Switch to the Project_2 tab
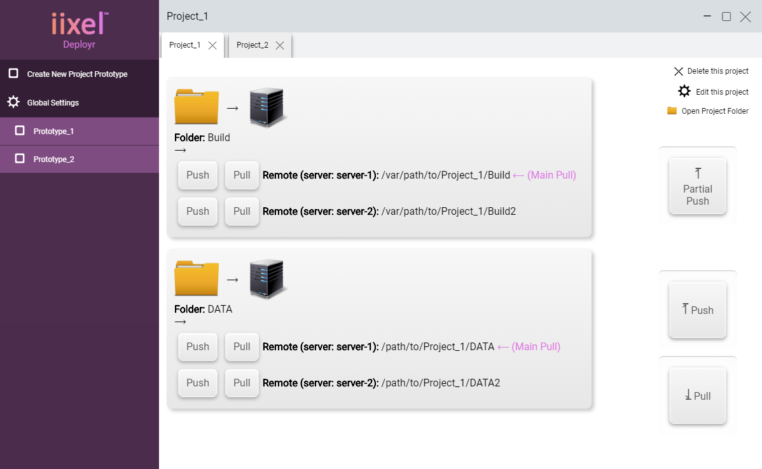Viewport: 762px width, 469px height. [x=253, y=45]
